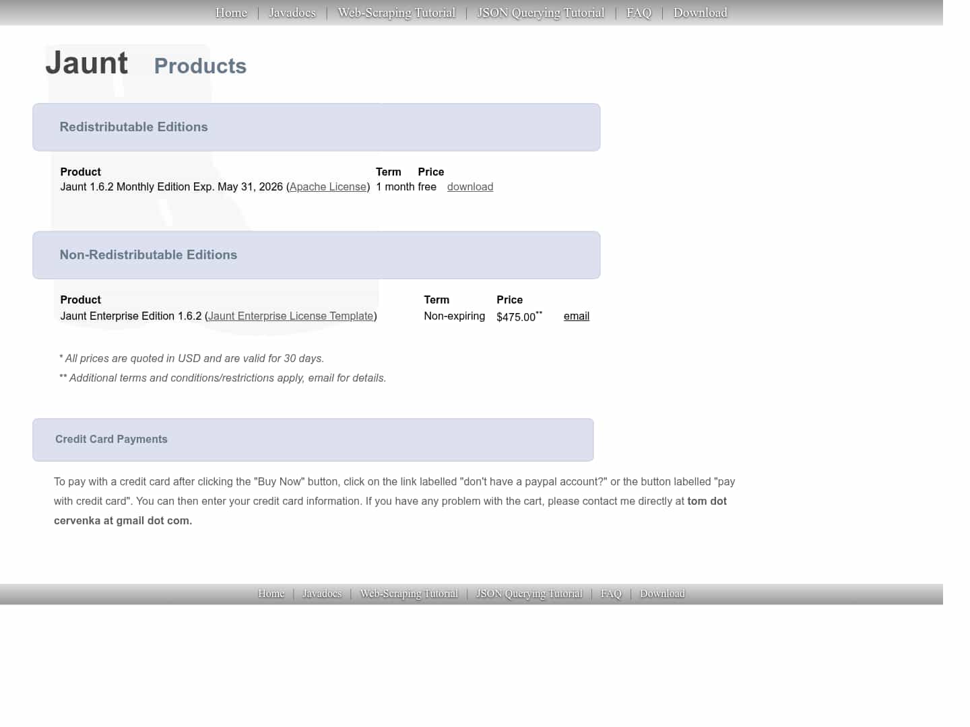Image resolution: width=970 pixels, height=727 pixels.
Task: Open the Apache License link
Action: pyautogui.click(x=328, y=186)
